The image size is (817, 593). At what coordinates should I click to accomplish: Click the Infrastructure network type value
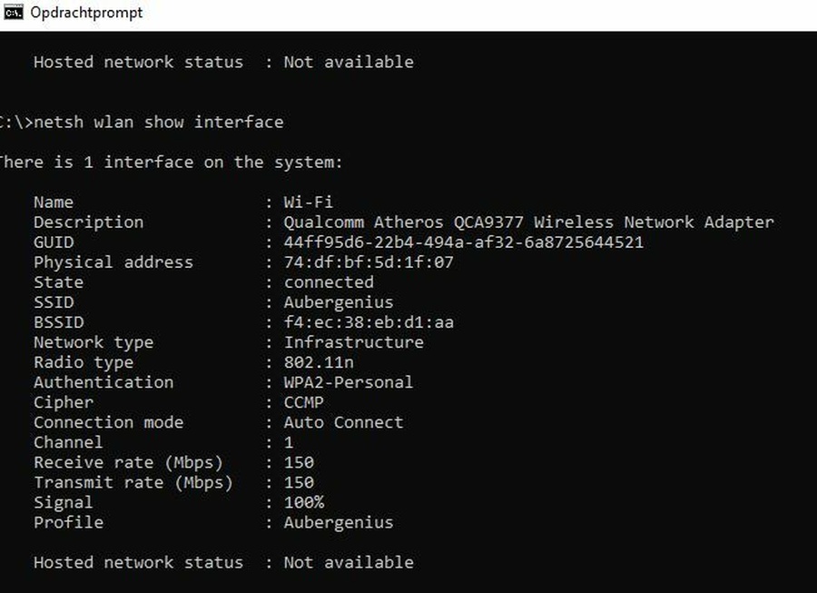[x=353, y=342]
